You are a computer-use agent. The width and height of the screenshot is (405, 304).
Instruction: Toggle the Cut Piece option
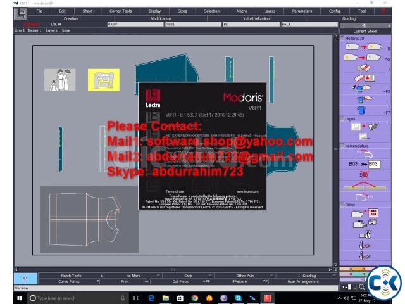tap(180, 281)
